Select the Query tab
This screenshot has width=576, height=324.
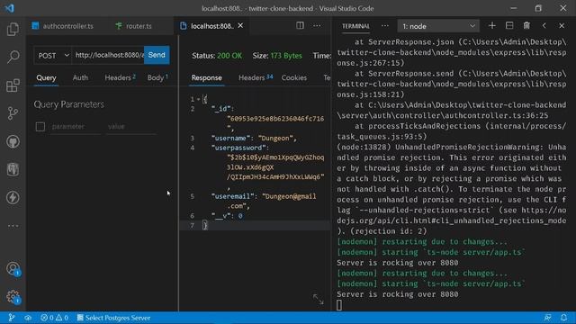point(46,78)
